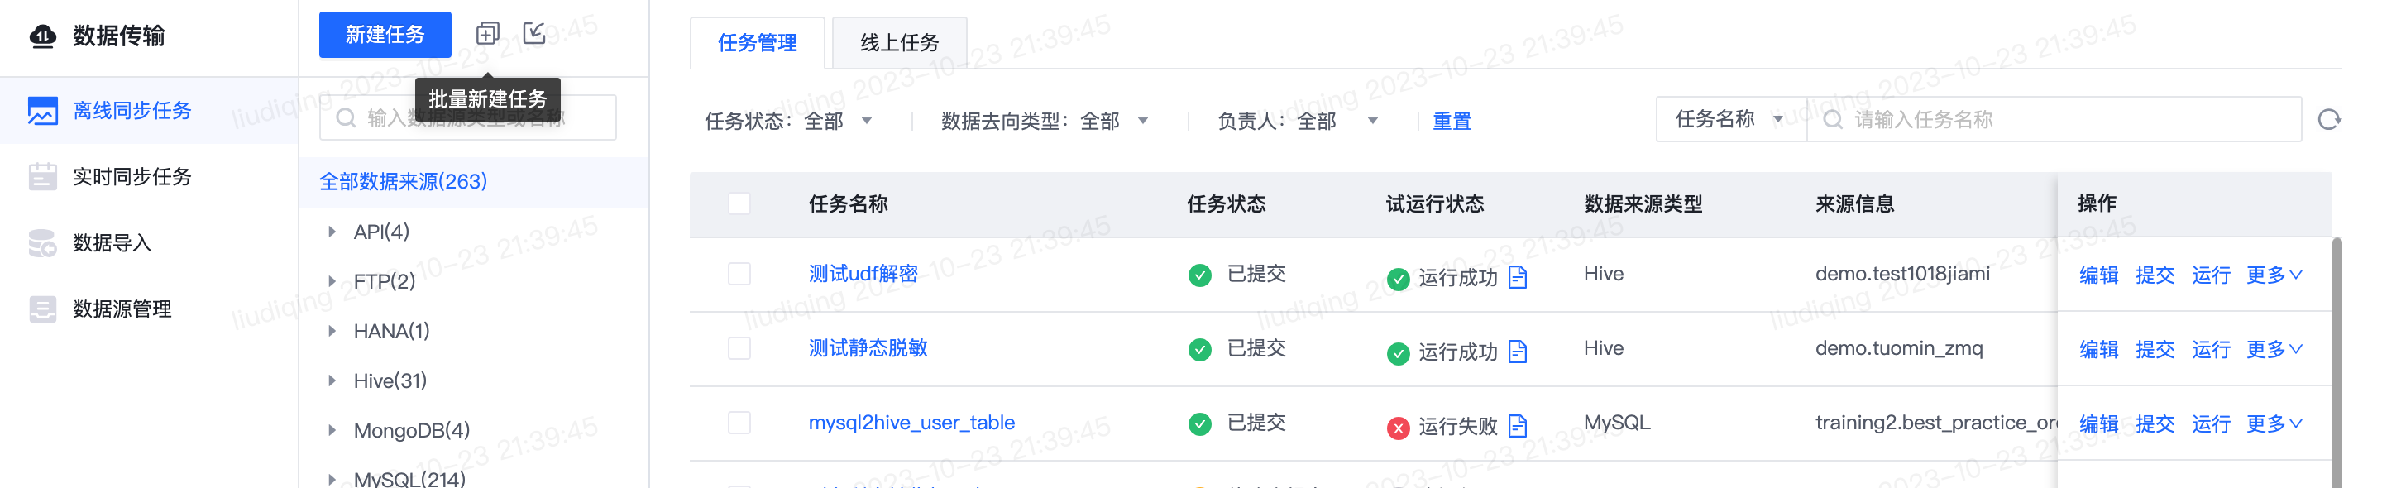The height and width of the screenshot is (488, 2382).
Task: Open 数据导入 from sidebar icon
Action: pyautogui.click(x=42, y=243)
